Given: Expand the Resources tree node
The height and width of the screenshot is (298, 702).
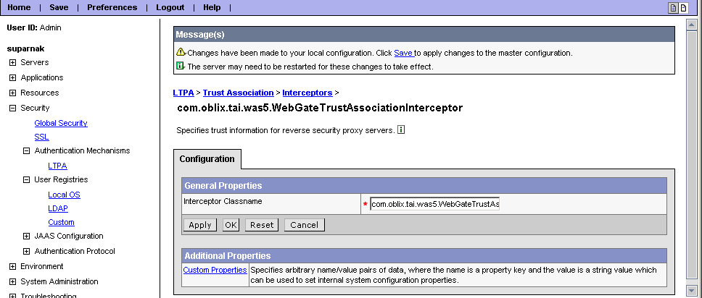Looking at the screenshot, I should [12, 93].
